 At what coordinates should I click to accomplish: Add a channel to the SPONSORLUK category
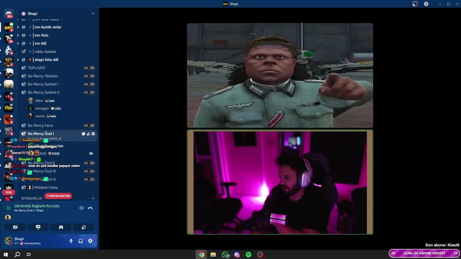pyautogui.click(x=93, y=199)
